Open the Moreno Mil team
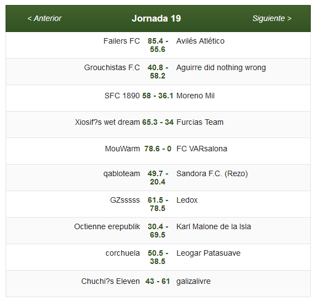Viewport: 313px width, 301px height. pos(195,96)
